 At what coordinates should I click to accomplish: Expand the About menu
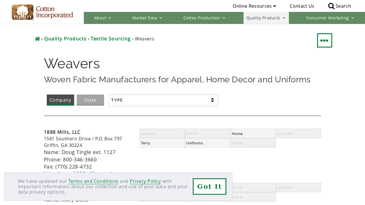[103, 18]
